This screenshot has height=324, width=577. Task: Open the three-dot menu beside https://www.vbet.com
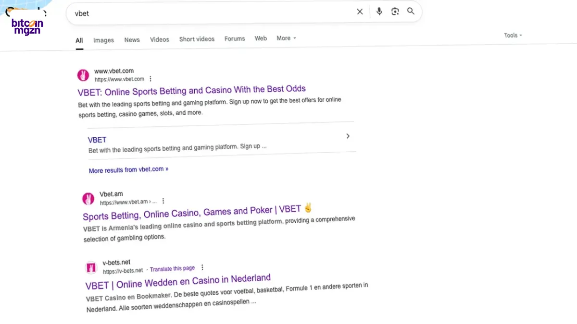point(151,79)
